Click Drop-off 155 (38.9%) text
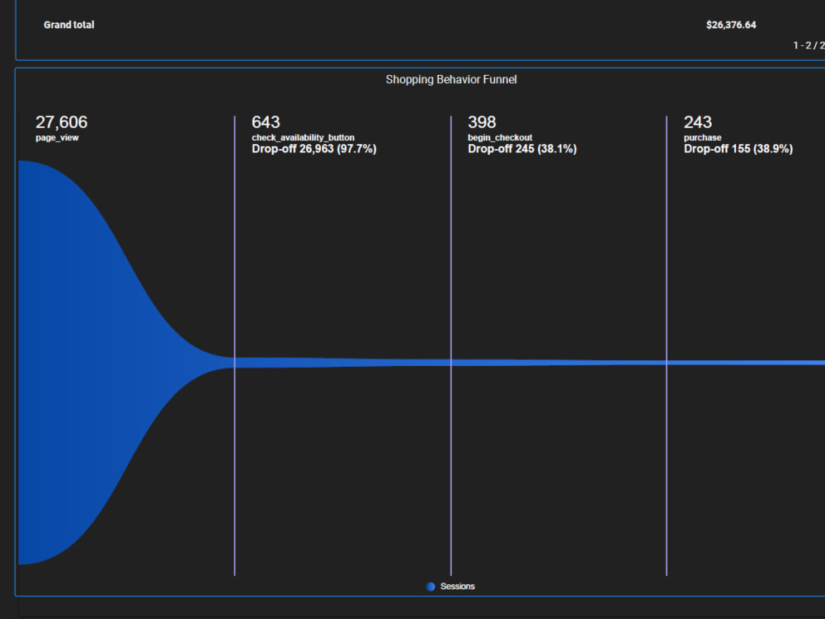The height and width of the screenshot is (619, 825). pyautogui.click(x=738, y=148)
